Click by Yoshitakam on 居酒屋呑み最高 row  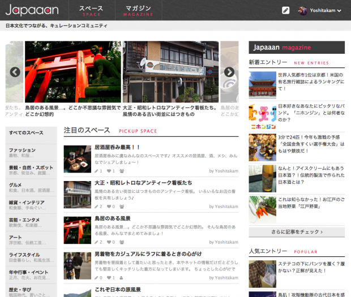[224, 171]
